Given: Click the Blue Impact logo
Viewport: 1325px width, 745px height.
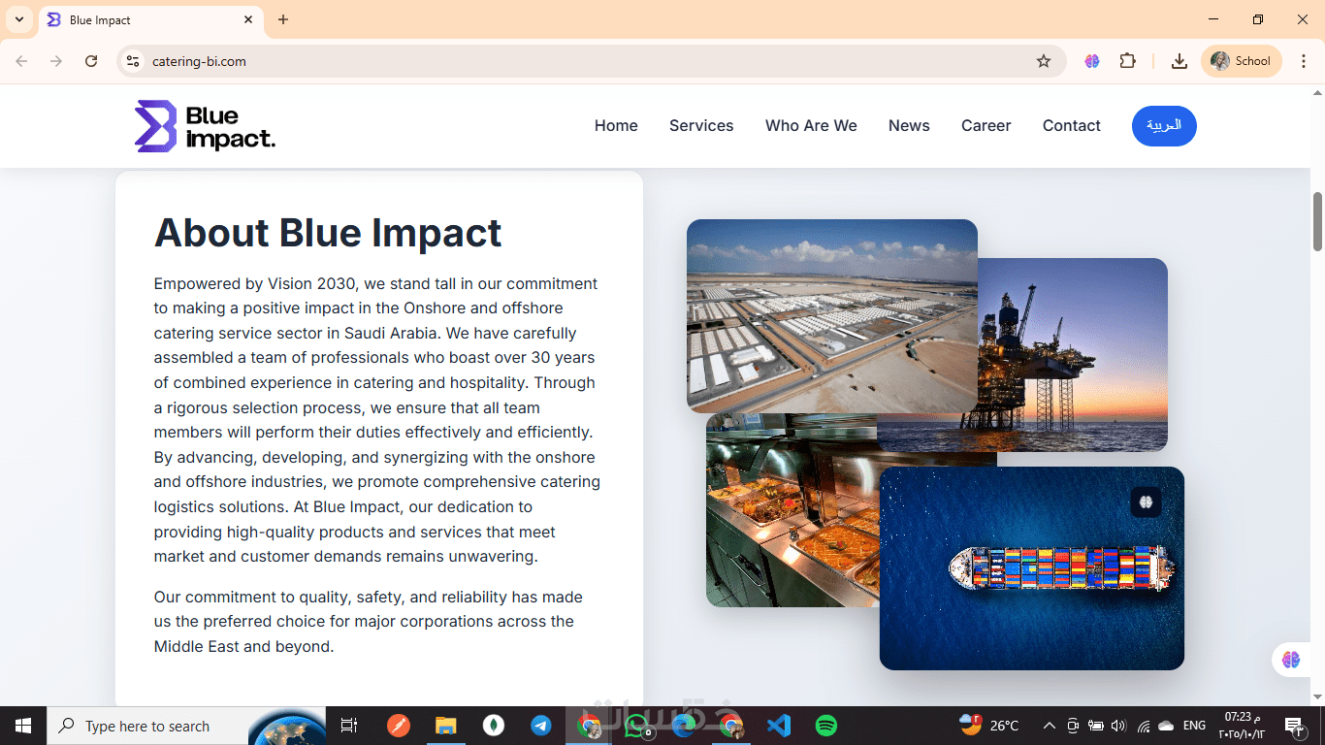Looking at the screenshot, I should (205, 126).
